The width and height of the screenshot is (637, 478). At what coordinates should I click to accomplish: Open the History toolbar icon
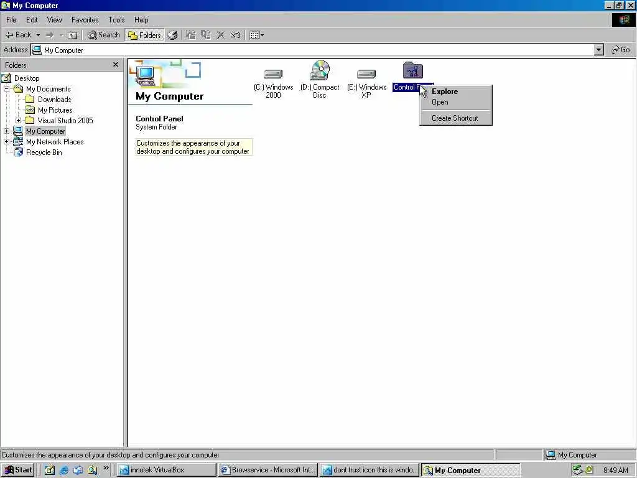(173, 35)
